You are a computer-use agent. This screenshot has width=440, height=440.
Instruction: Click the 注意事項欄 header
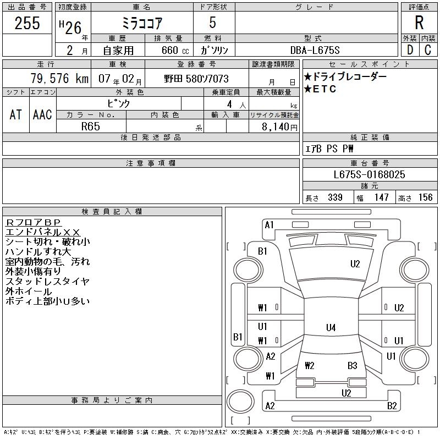151,163
